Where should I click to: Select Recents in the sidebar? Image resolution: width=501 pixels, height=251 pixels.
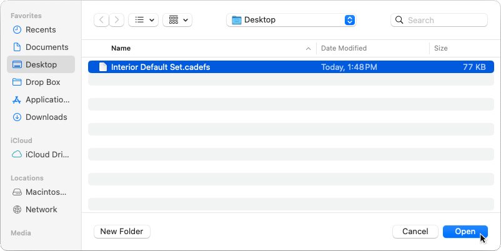coord(41,30)
